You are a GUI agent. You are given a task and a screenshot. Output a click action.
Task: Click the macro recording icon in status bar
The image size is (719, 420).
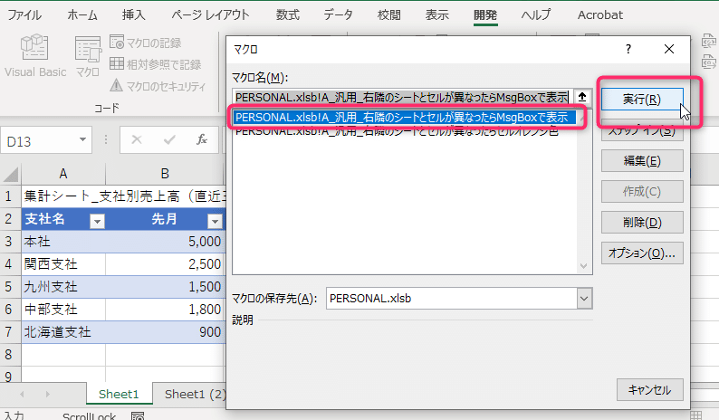click(138, 415)
